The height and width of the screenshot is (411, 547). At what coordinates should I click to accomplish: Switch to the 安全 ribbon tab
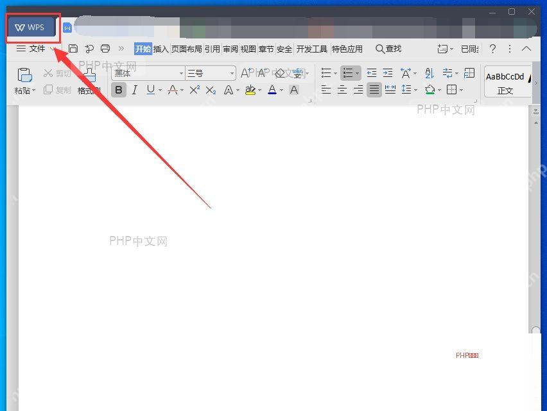[284, 49]
